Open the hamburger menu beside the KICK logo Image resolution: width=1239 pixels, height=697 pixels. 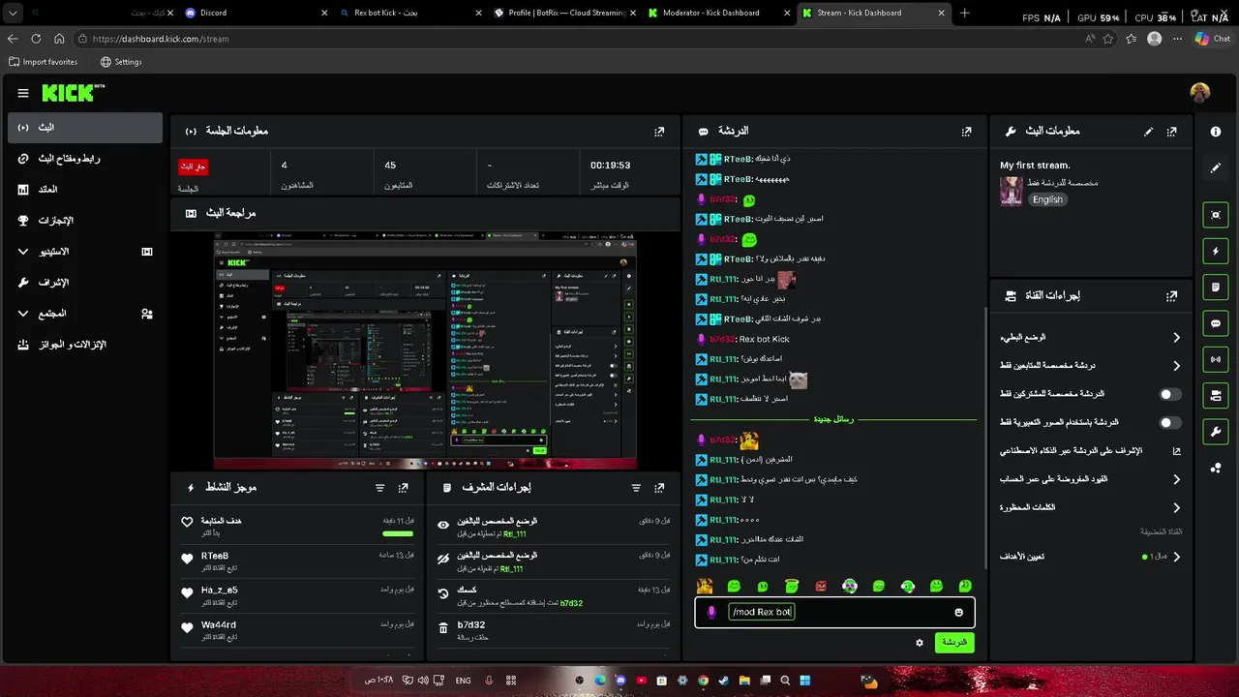point(23,93)
